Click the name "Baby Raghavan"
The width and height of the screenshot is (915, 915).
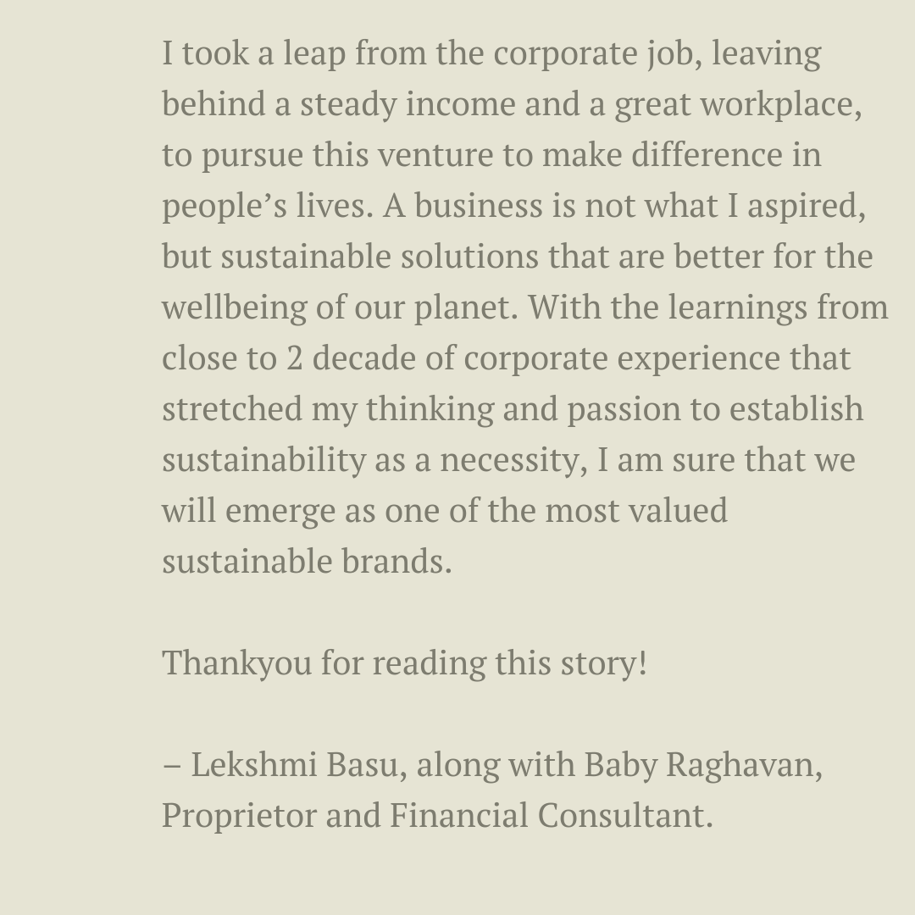point(702,765)
